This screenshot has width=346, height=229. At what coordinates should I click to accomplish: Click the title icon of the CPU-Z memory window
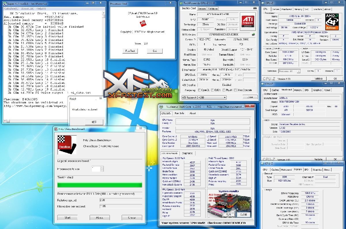pyautogui.click(x=263, y=163)
